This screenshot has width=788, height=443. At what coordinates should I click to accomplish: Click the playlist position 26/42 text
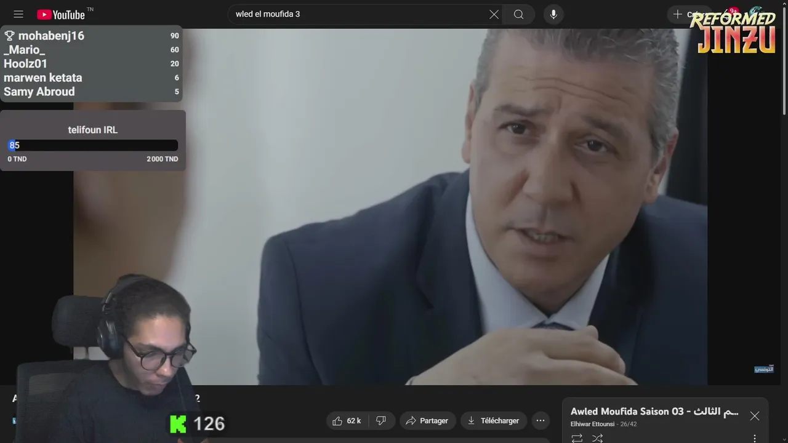point(629,425)
